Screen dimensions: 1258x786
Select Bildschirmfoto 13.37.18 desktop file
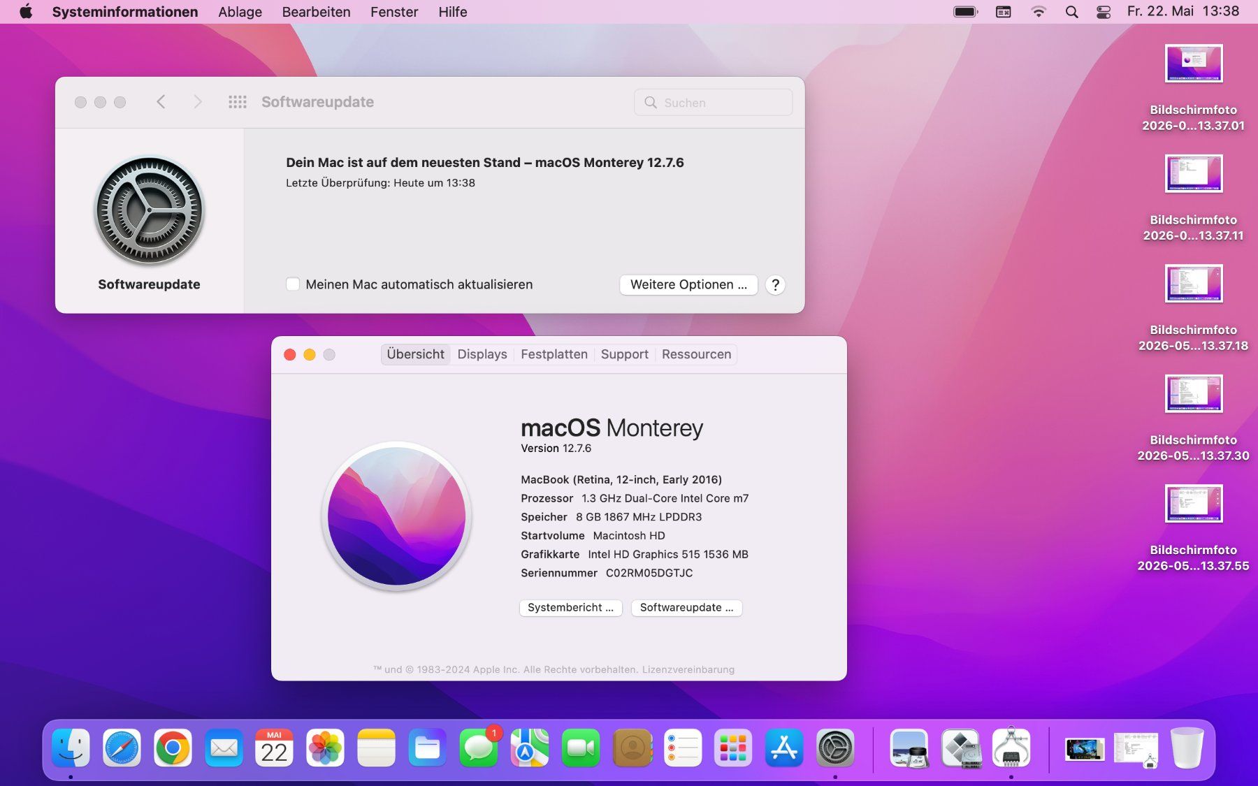click(x=1194, y=284)
